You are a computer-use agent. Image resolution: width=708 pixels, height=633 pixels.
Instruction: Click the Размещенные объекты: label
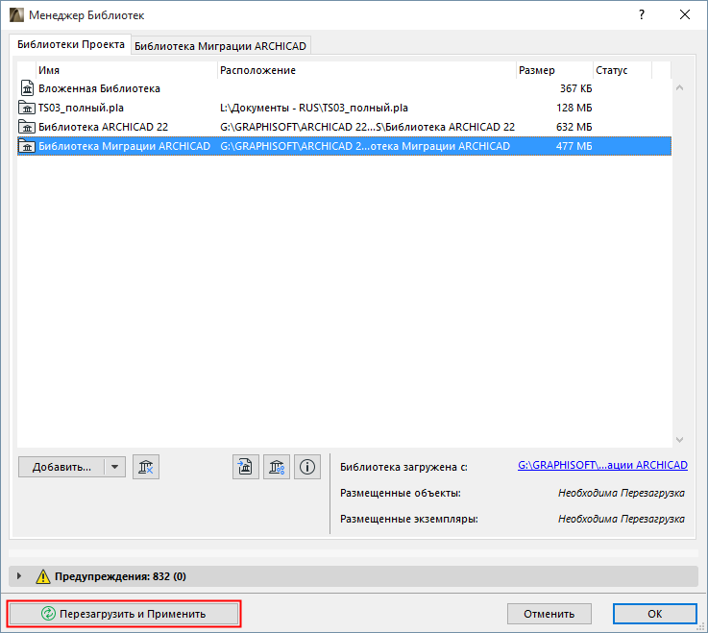pyautogui.click(x=400, y=493)
